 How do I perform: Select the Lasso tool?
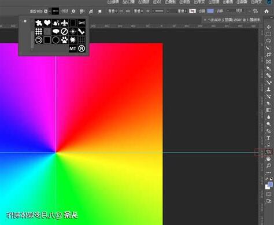coord(269,40)
